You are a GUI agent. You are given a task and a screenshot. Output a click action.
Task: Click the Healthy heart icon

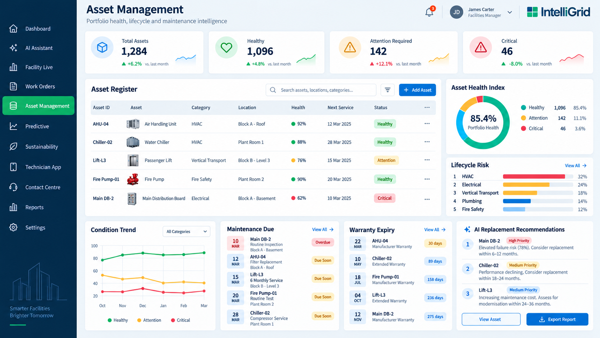(226, 47)
